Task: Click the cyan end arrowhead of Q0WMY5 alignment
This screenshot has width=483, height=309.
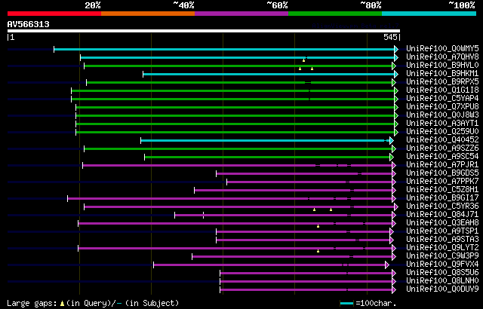Action: [x=396, y=49]
